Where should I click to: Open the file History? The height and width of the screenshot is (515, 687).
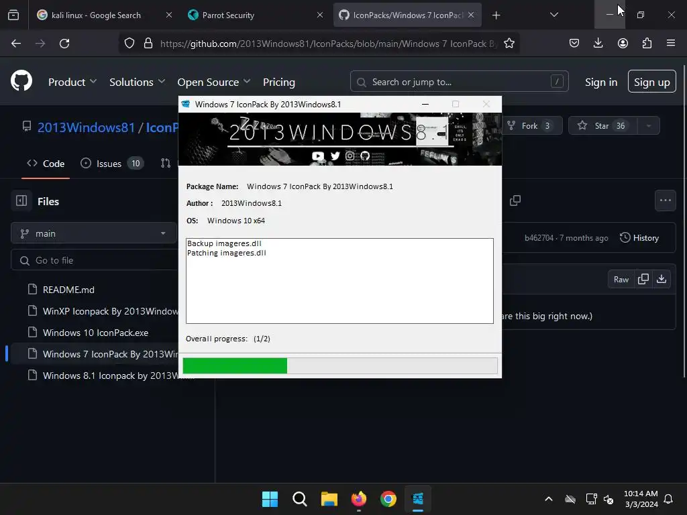(639, 238)
